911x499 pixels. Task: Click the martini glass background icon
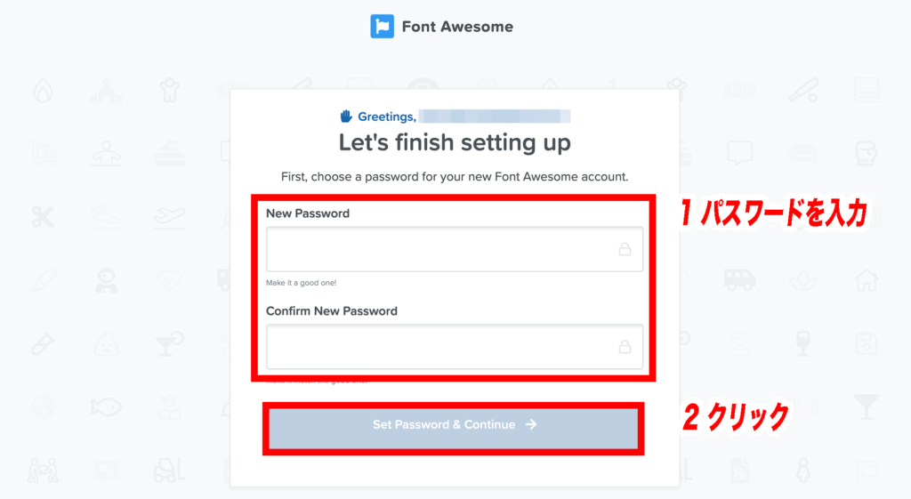(867, 406)
